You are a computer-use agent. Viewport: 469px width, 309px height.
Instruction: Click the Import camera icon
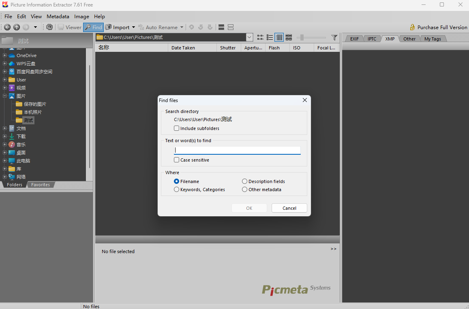click(x=108, y=27)
